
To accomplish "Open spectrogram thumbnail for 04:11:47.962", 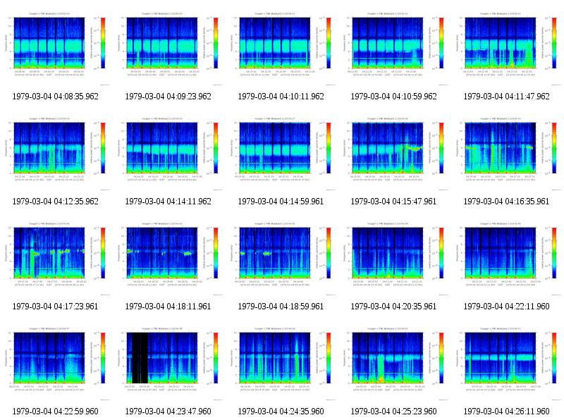I will (507, 49).
